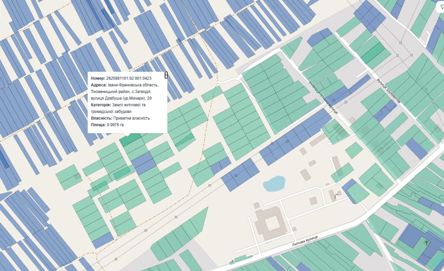Click "Приватна власність" ownership value
Viewport: 444px width, 271px height.
(132, 118)
